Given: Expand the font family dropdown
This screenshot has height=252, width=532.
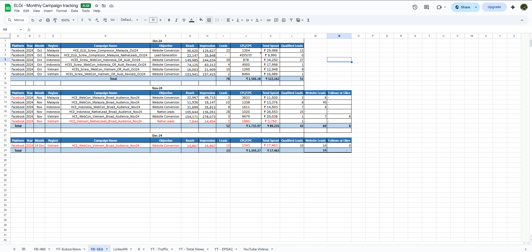Looking at the screenshot, I should coord(129,20).
